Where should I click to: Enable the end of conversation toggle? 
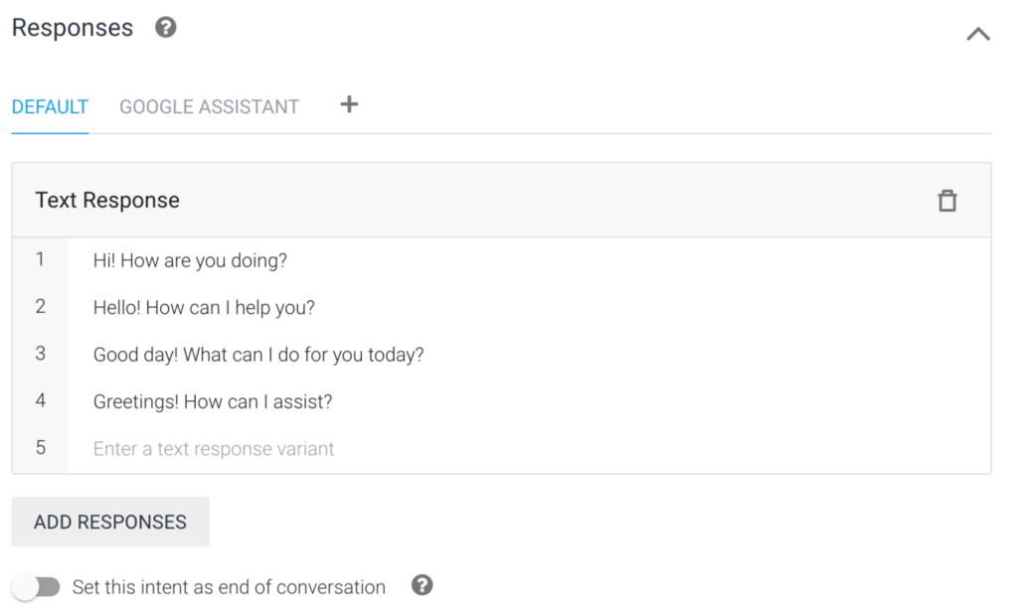[x=37, y=587]
